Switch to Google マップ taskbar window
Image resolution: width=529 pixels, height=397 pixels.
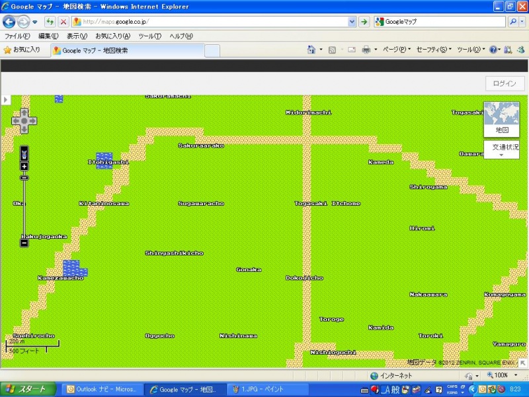(184, 389)
